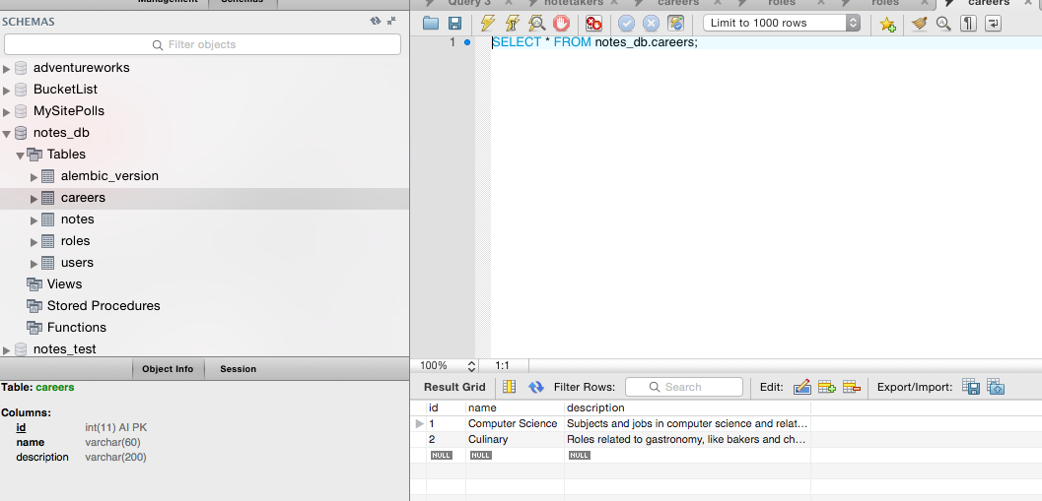Screen dimensions: 1042x501
Task: Sort by the id column header
Action: pyautogui.click(x=446, y=408)
